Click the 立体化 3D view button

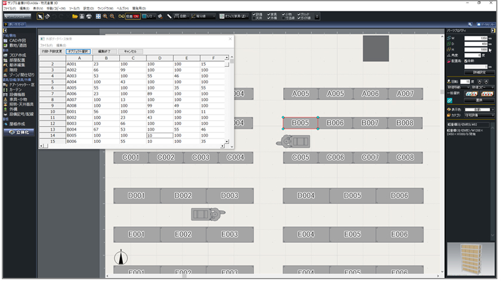click(x=18, y=132)
